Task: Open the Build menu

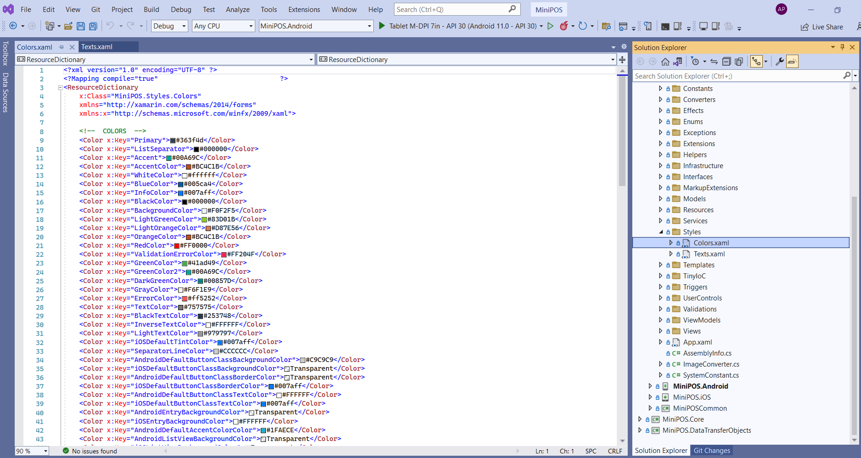Action: (x=151, y=9)
